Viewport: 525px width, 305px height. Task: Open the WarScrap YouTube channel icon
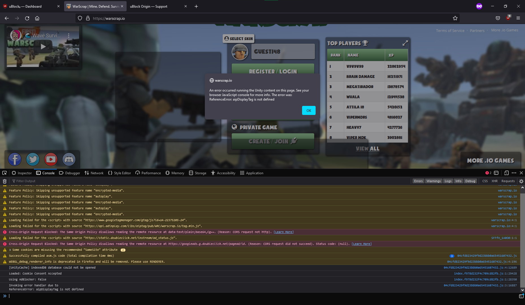tap(51, 159)
